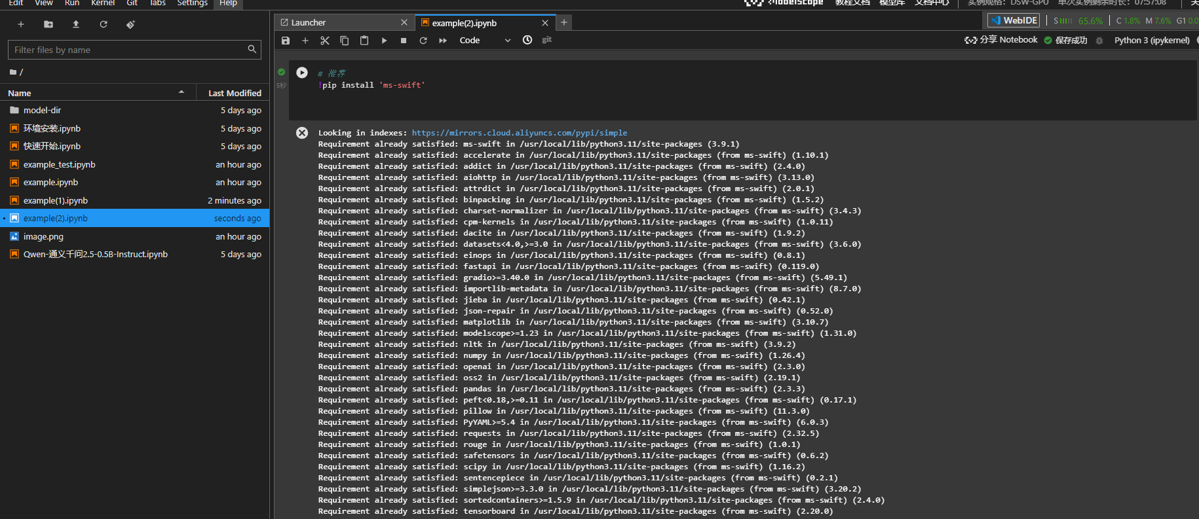Open the Run menu
The image size is (1199, 519).
72,3
